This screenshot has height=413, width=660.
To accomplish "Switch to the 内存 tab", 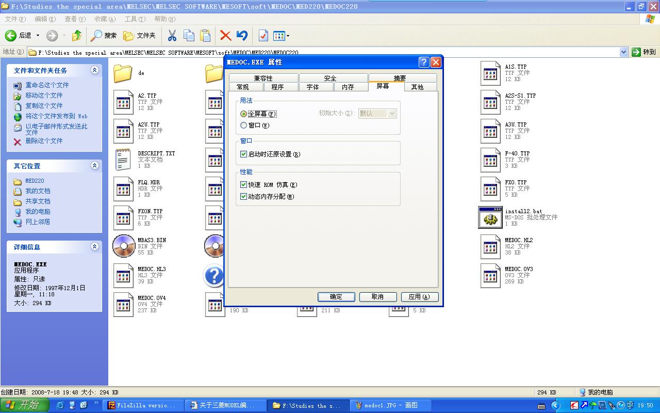I will (x=348, y=87).
